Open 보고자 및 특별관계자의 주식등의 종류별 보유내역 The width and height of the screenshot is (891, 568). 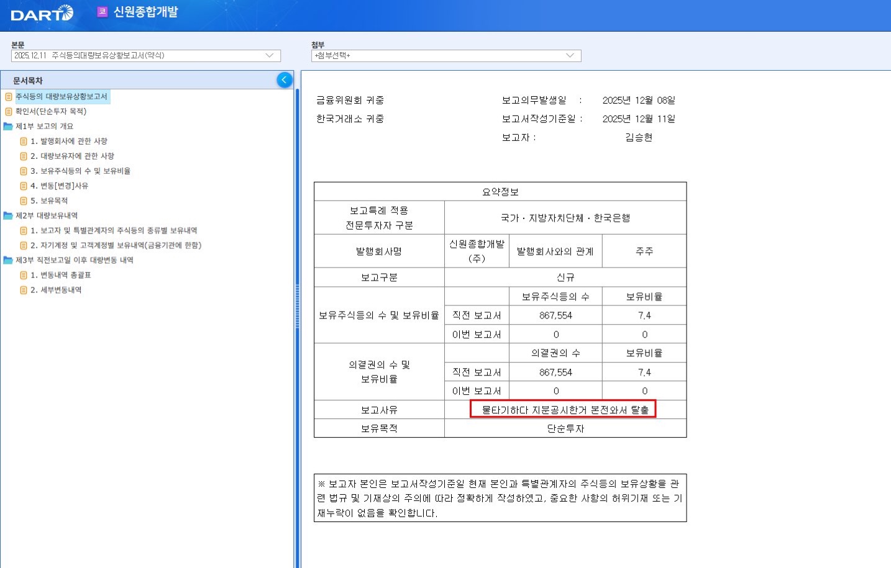[114, 230]
